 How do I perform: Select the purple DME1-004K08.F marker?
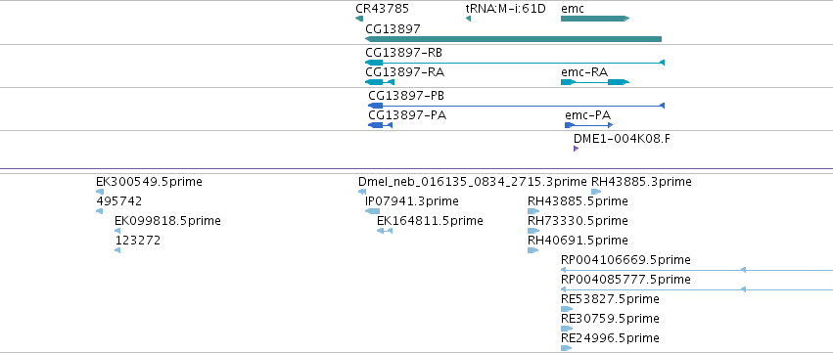click(576, 149)
